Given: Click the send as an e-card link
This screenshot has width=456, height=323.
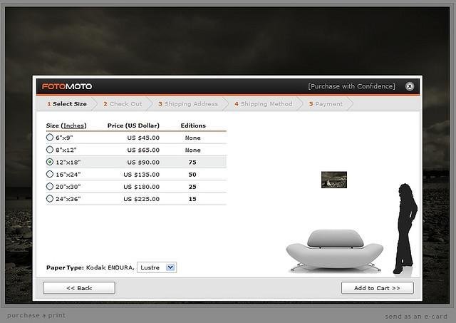Looking at the screenshot, I should 411,316.
